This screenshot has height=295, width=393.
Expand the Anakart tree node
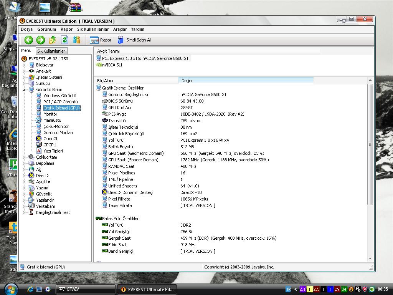tap(24, 71)
